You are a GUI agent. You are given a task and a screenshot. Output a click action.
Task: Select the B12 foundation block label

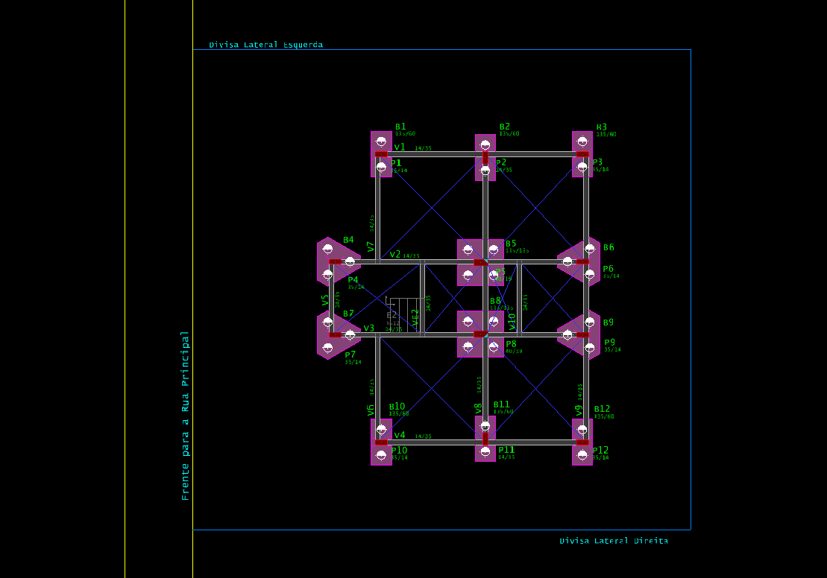pyautogui.click(x=602, y=409)
